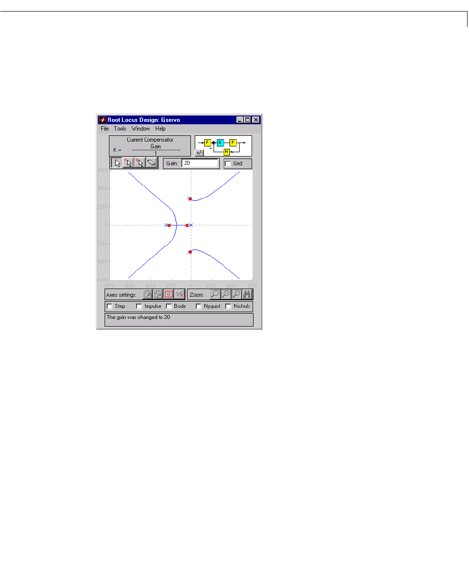Select the default arrow pointer tool
Viewport: 469px width, 566px height.
click(117, 163)
